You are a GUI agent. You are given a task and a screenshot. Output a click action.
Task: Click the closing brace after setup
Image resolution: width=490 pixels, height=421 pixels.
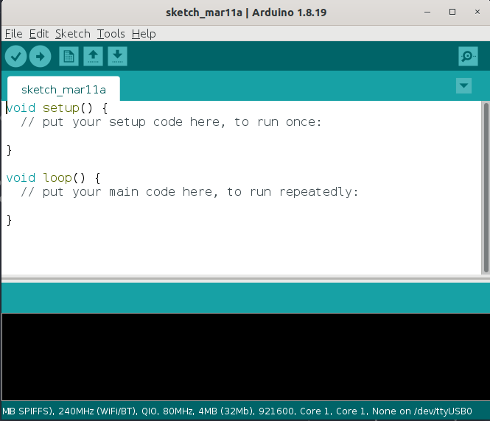click(9, 150)
